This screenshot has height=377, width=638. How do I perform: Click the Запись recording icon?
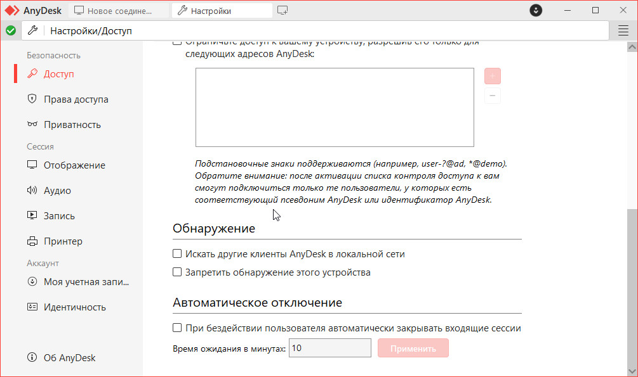click(32, 216)
